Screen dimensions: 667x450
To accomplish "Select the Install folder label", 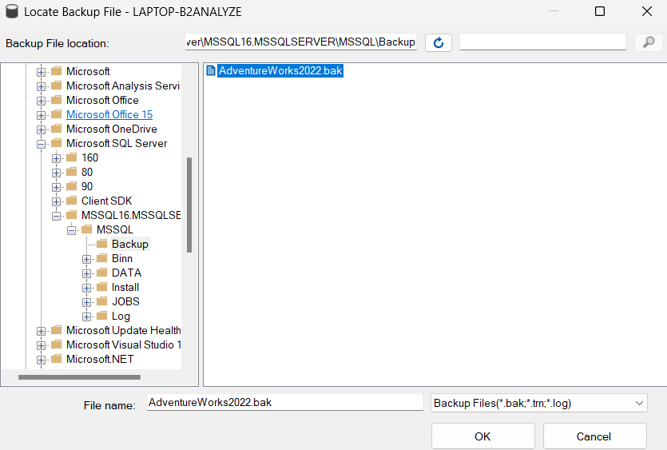I will tap(125, 288).
